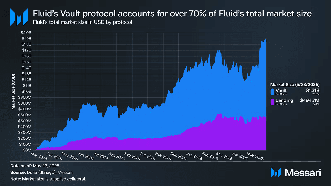The height and width of the screenshot is (186, 331).
Task: Click the Market Size (5/23/2025) legend heading
Action: [x=295, y=84]
